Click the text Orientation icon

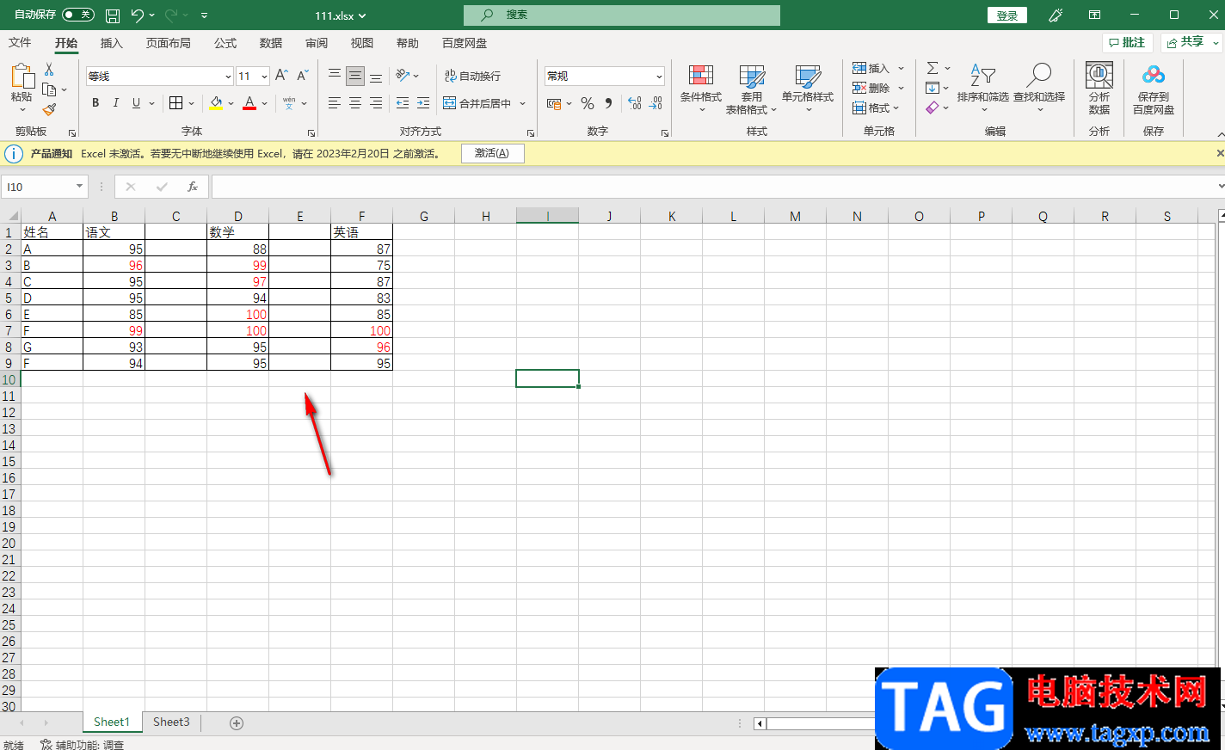[x=403, y=76]
